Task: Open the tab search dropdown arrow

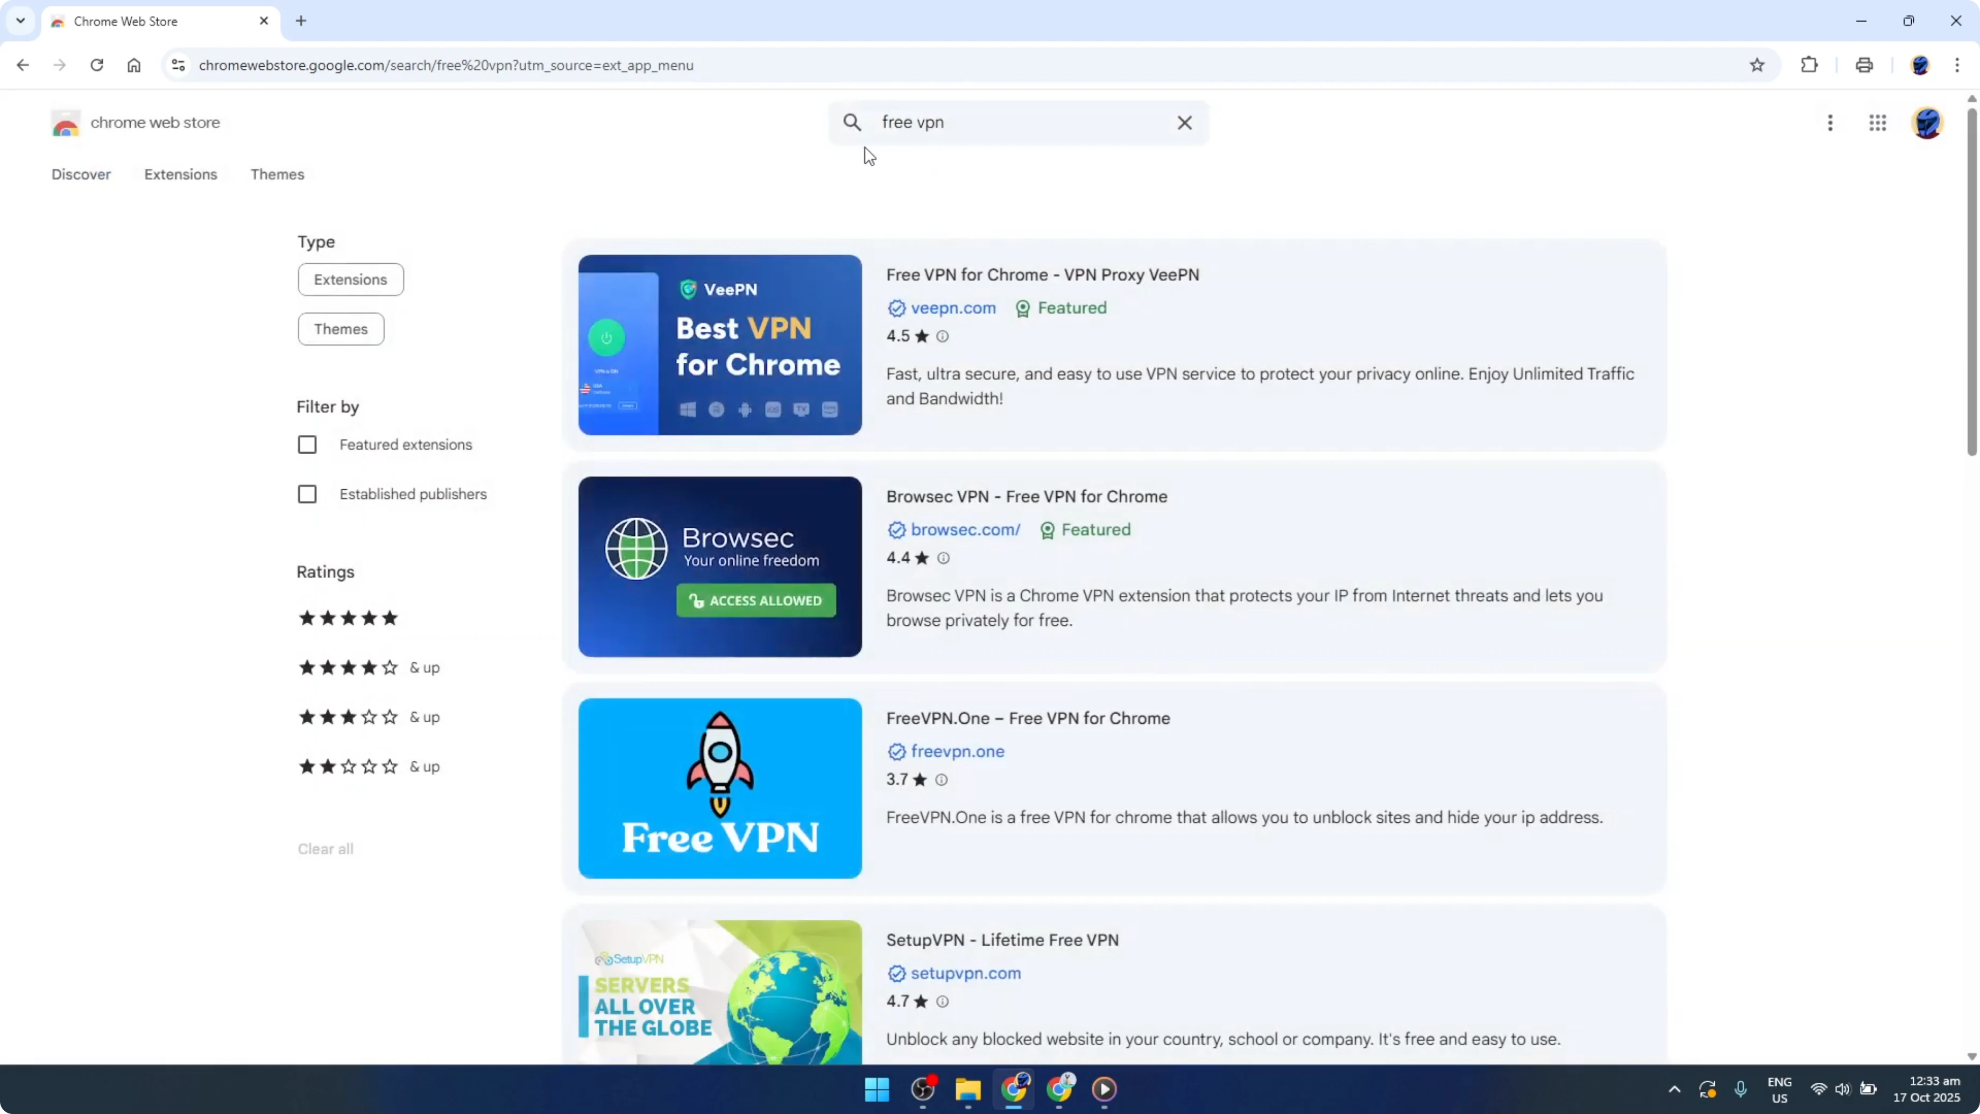Action: (x=20, y=21)
